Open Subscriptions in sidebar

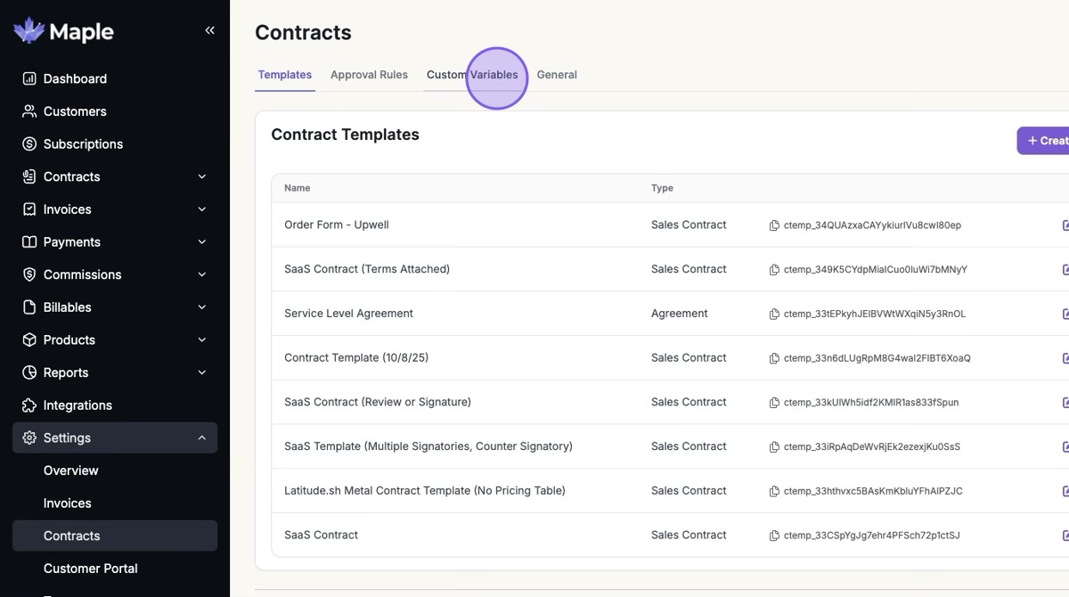click(83, 143)
